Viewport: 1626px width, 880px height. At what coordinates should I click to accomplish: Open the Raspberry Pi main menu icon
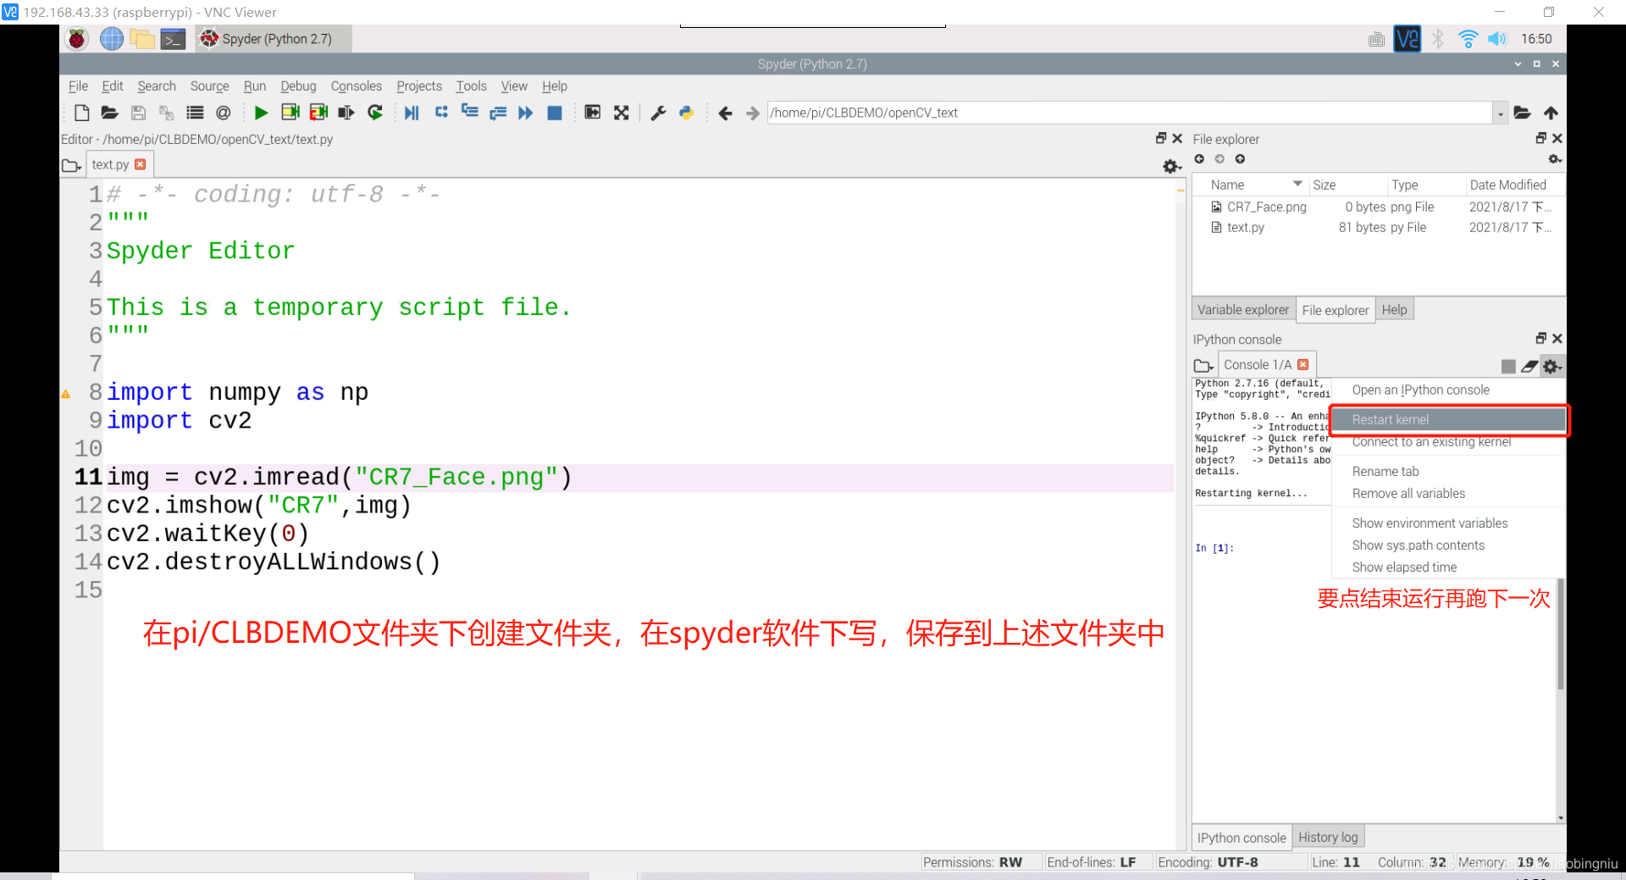tap(77, 39)
